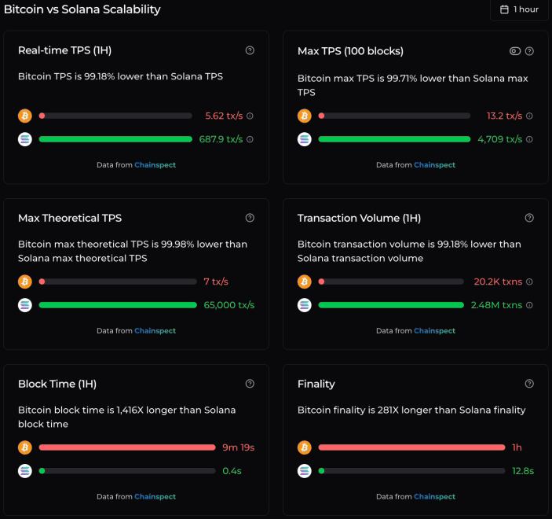The image size is (552, 519).
Task: Click Solana logo in Finality card
Action: (305, 471)
